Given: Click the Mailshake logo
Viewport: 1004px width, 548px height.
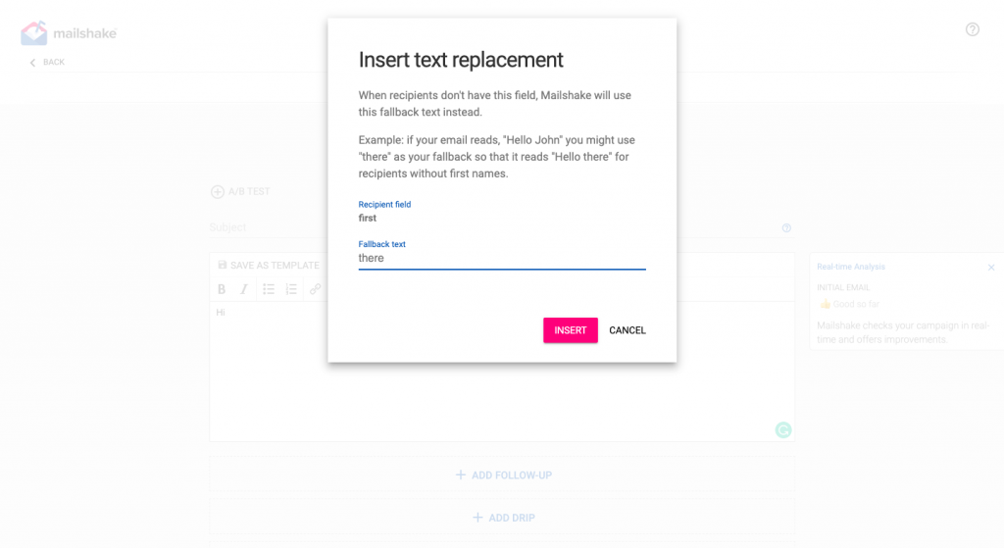Looking at the screenshot, I should (x=69, y=33).
